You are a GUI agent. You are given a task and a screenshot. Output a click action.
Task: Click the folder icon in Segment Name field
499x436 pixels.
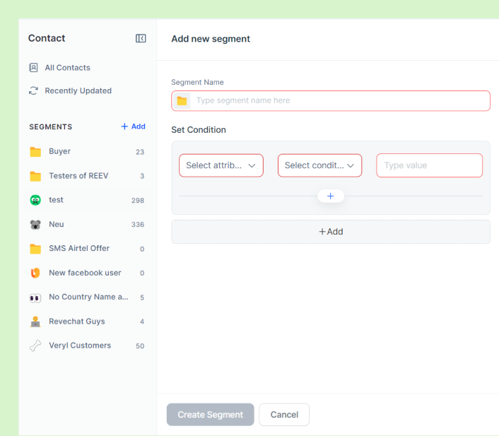pos(182,101)
